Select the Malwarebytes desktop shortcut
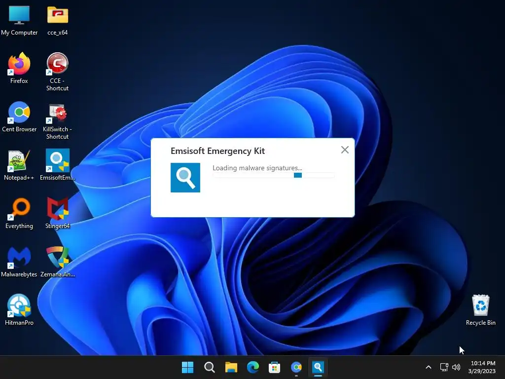This screenshot has height=379, width=505. click(x=19, y=262)
